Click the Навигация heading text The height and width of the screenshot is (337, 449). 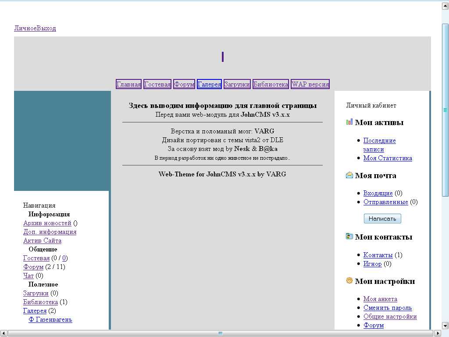click(x=39, y=205)
